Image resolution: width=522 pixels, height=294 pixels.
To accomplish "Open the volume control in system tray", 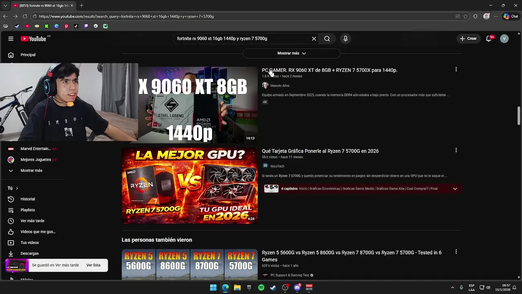I will click(488, 288).
